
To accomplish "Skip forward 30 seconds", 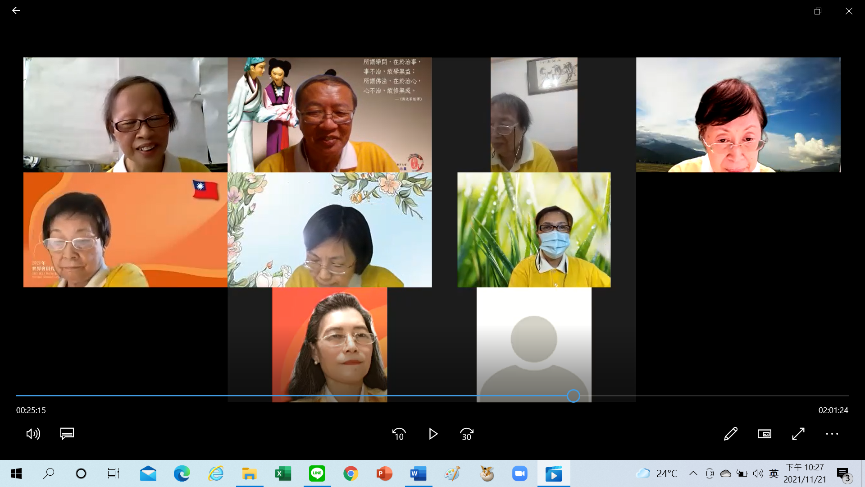I will 467,434.
